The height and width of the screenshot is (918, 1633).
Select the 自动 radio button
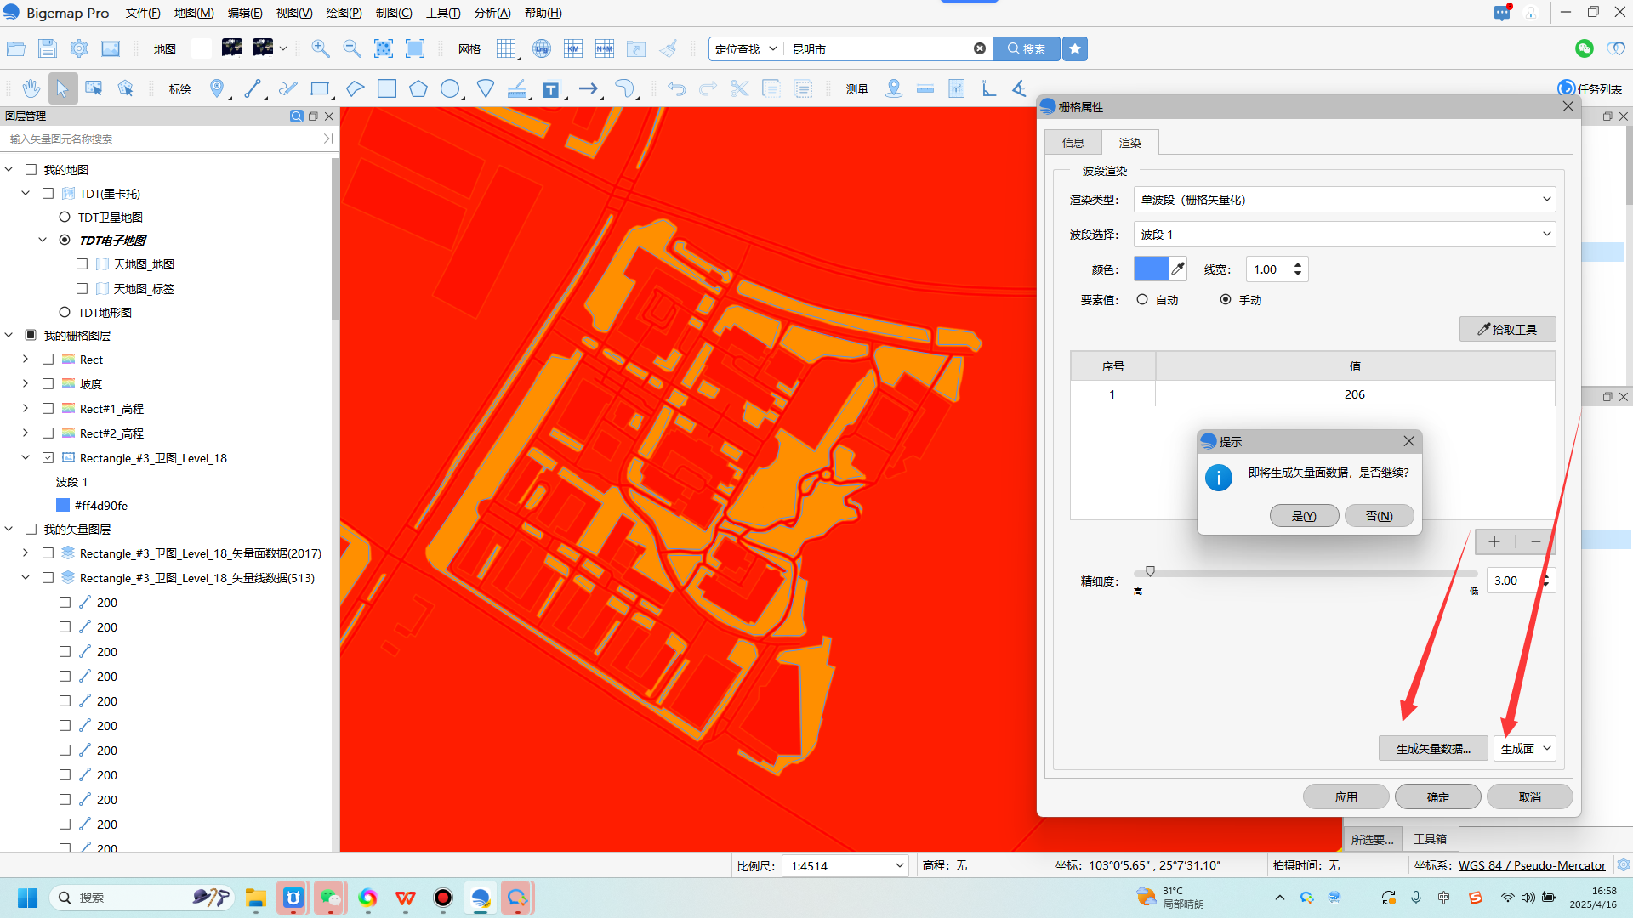[x=1142, y=299]
